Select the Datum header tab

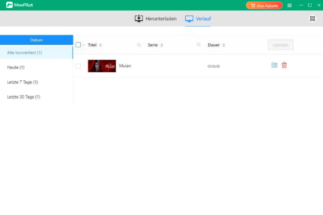pos(36,40)
